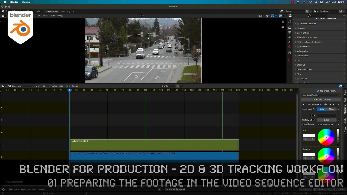Switch to the Video Editing workspace tab
This screenshot has height=195, width=347.
point(52,11)
